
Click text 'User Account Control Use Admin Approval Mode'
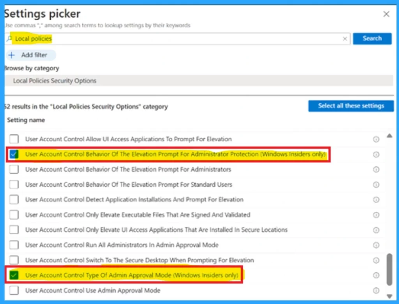93,290
